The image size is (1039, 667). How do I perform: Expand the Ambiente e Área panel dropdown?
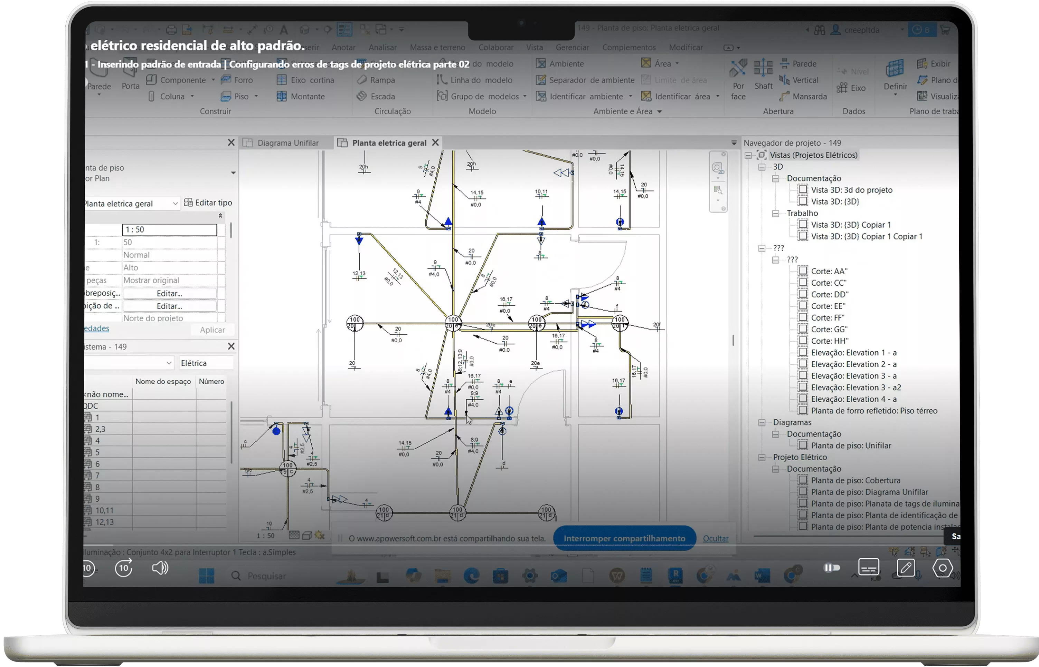(660, 112)
